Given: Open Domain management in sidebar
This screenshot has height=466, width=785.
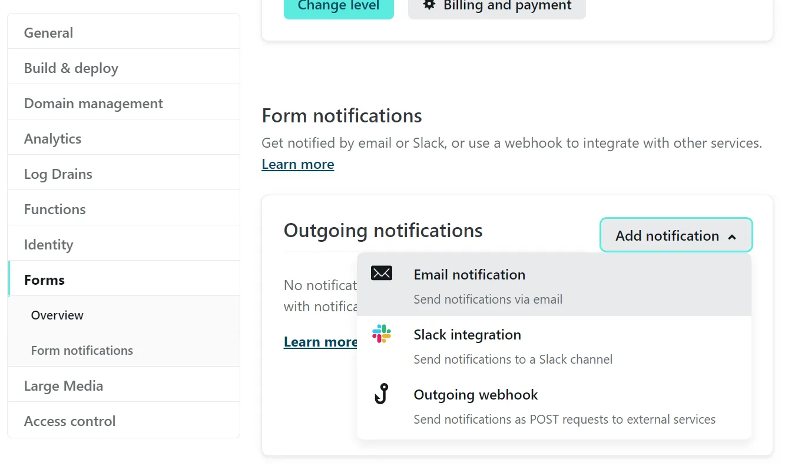Looking at the screenshot, I should [x=124, y=104].
